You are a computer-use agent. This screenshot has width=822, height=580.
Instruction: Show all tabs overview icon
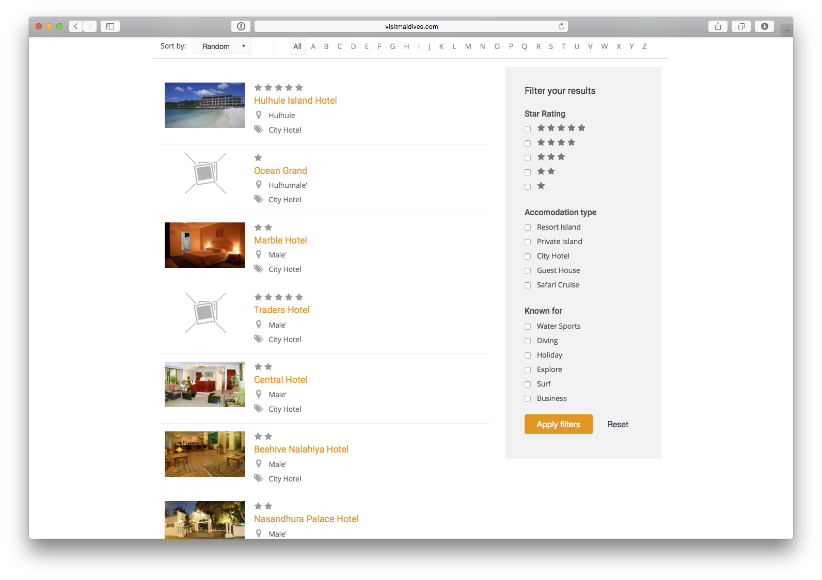pyautogui.click(x=741, y=26)
